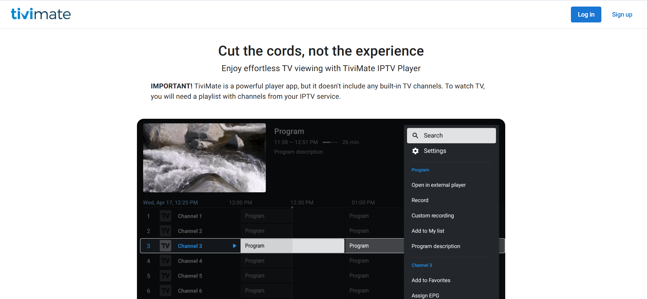Click the program progress bar near 26 min

click(330, 142)
